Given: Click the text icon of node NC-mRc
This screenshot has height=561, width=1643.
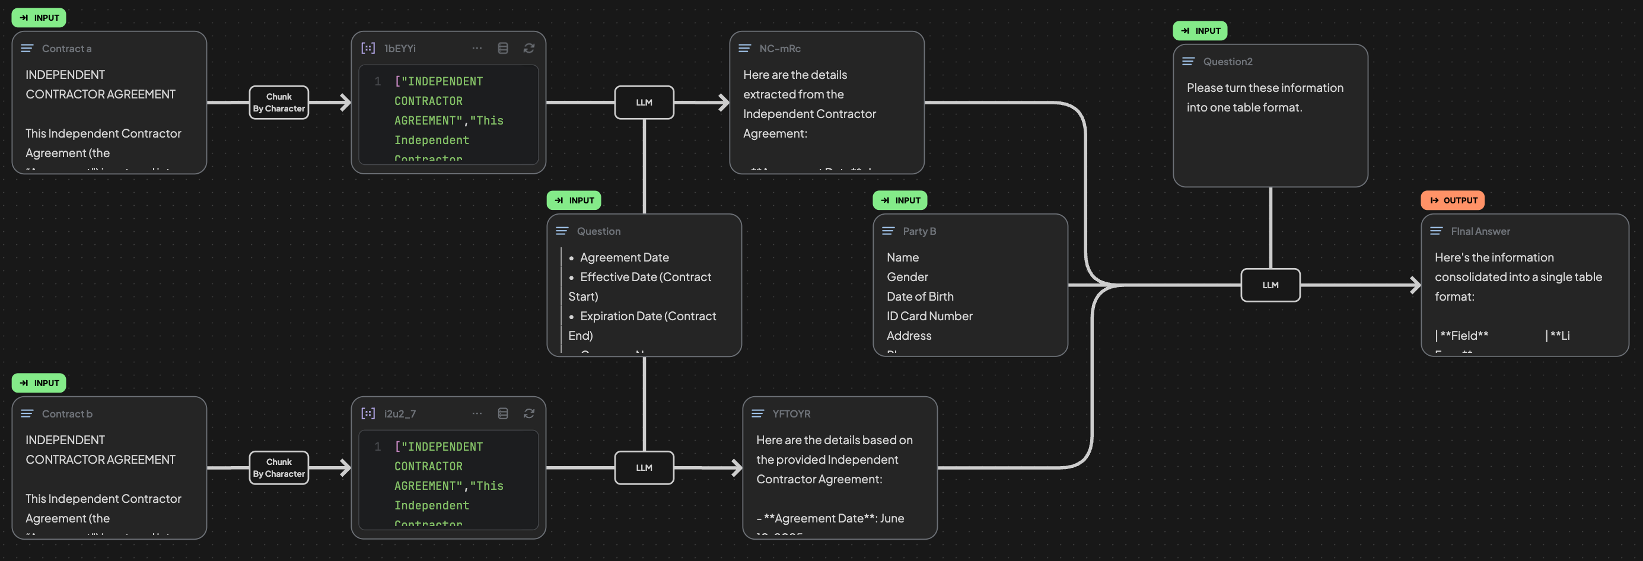Looking at the screenshot, I should coord(744,49).
